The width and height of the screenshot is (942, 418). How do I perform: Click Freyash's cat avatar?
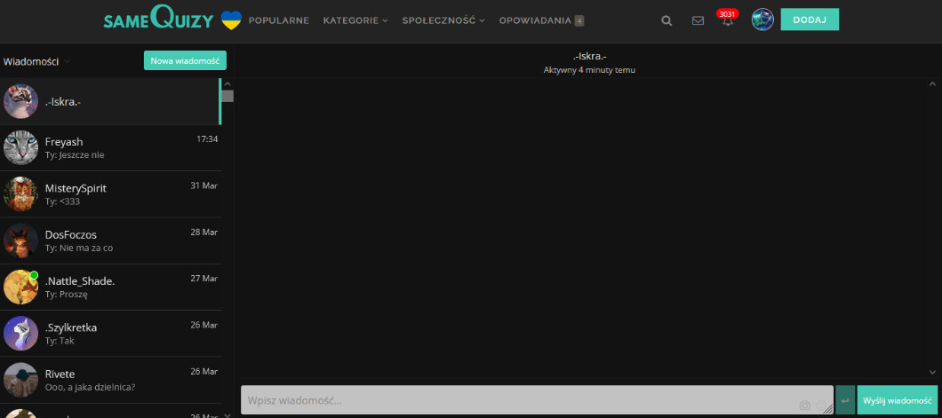[20, 147]
